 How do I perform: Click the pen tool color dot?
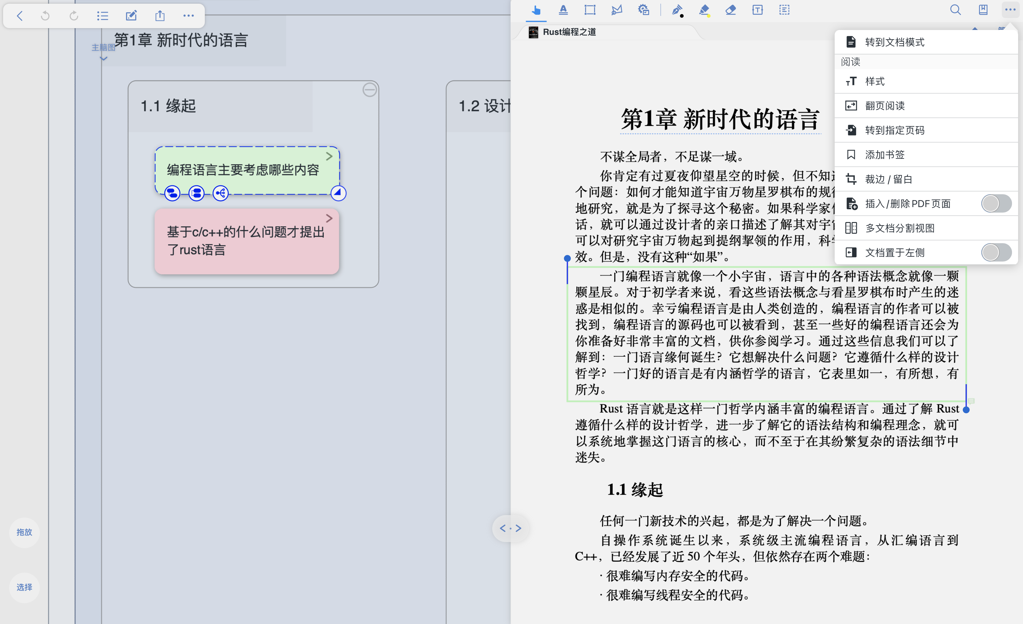(x=682, y=16)
